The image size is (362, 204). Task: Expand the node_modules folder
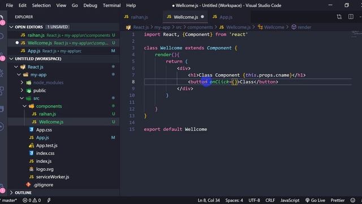(22, 83)
